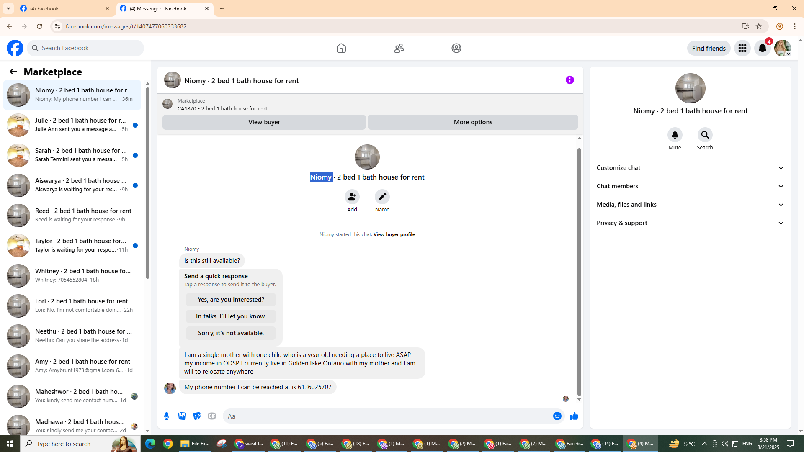The height and width of the screenshot is (452, 804).
Task: Open the Facebook menu grid icon
Action: tap(742, 48)
